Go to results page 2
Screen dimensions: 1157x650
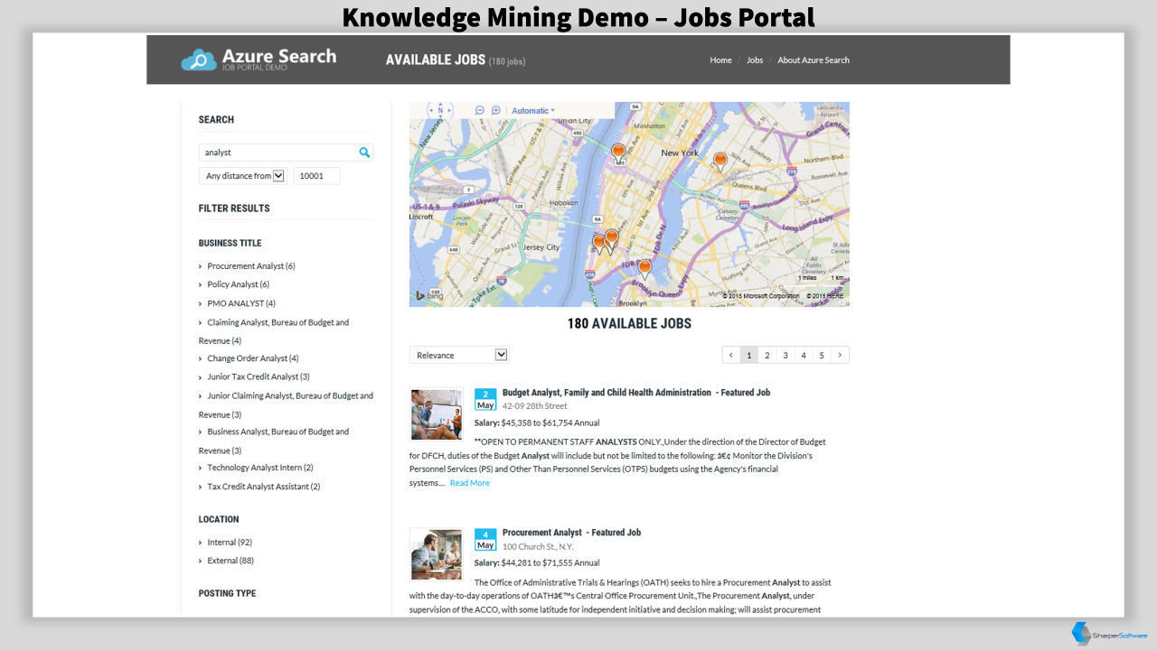(767, 355)
